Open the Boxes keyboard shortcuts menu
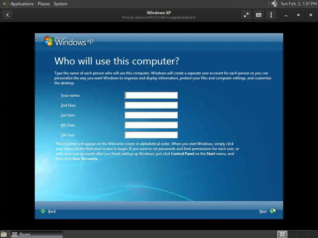 (x=259, y=15)
